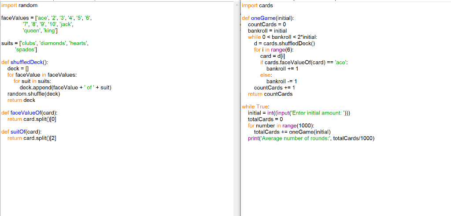Click the 'deck = []' line

click(18, 68)
